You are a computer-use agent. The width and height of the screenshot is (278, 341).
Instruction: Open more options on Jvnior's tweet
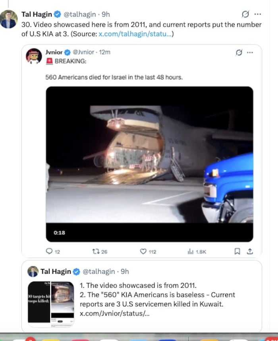251,52
